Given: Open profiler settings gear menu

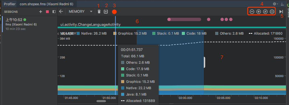Looking at the screenshot, I should point(275,4).
